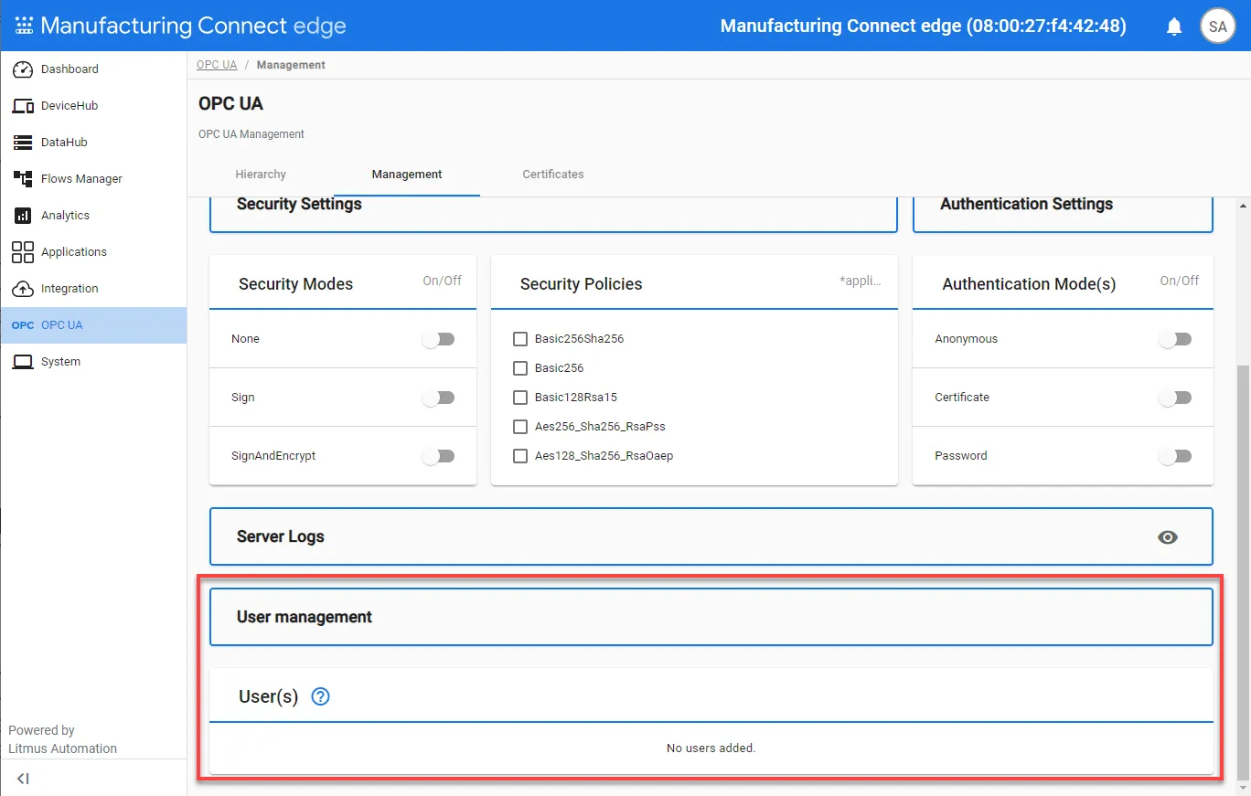The width and height of the screenshot is (1251, 796).
Task: Enable Password authentication switch
Action: [x=1176, y=456]
